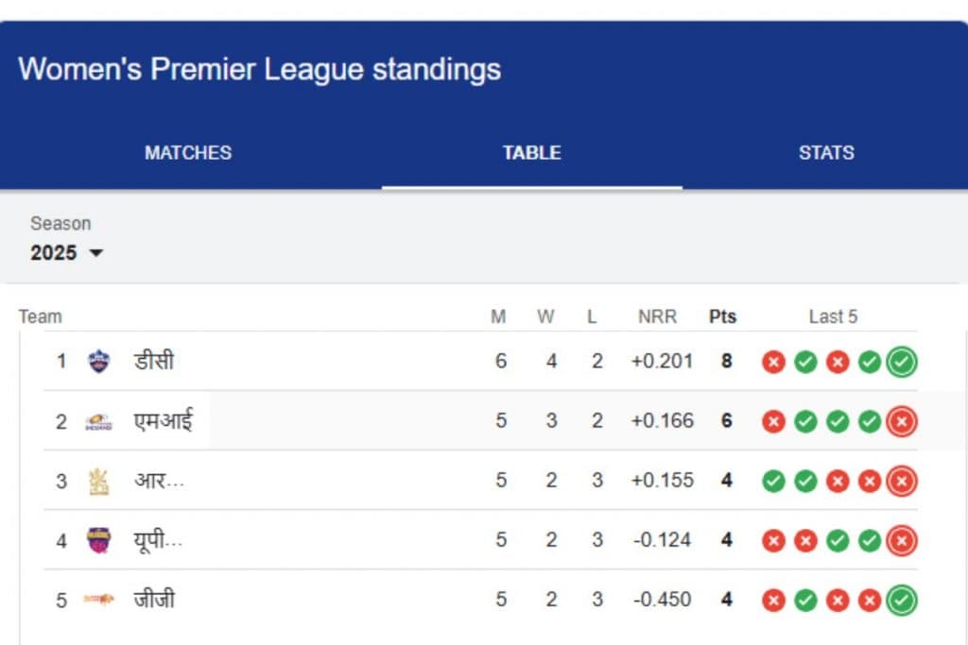Click the Royal Challengers team logo in row 3
Viewport: 968px width, 645px height.
click(x=98, y=481)
